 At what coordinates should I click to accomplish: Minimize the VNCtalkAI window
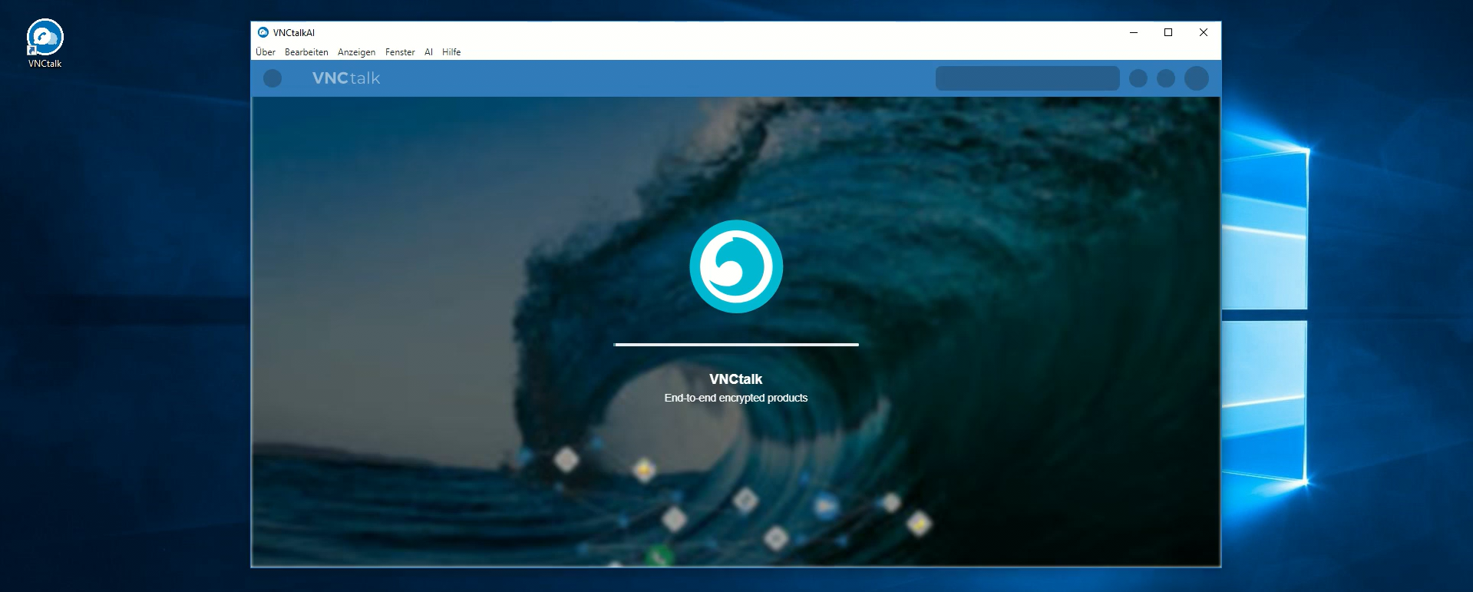point(1134,32)
